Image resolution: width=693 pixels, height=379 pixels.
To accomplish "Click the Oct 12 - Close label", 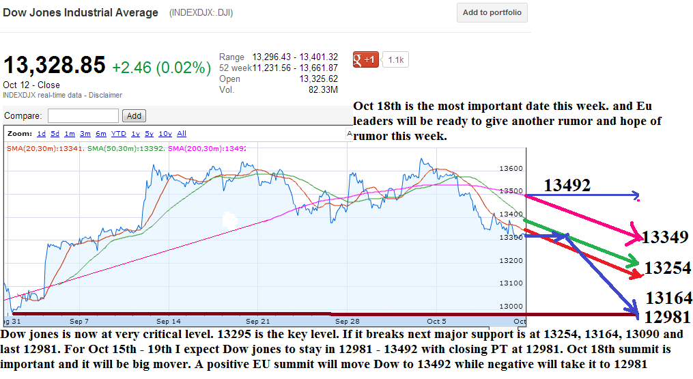I will (x=31, y=85).
